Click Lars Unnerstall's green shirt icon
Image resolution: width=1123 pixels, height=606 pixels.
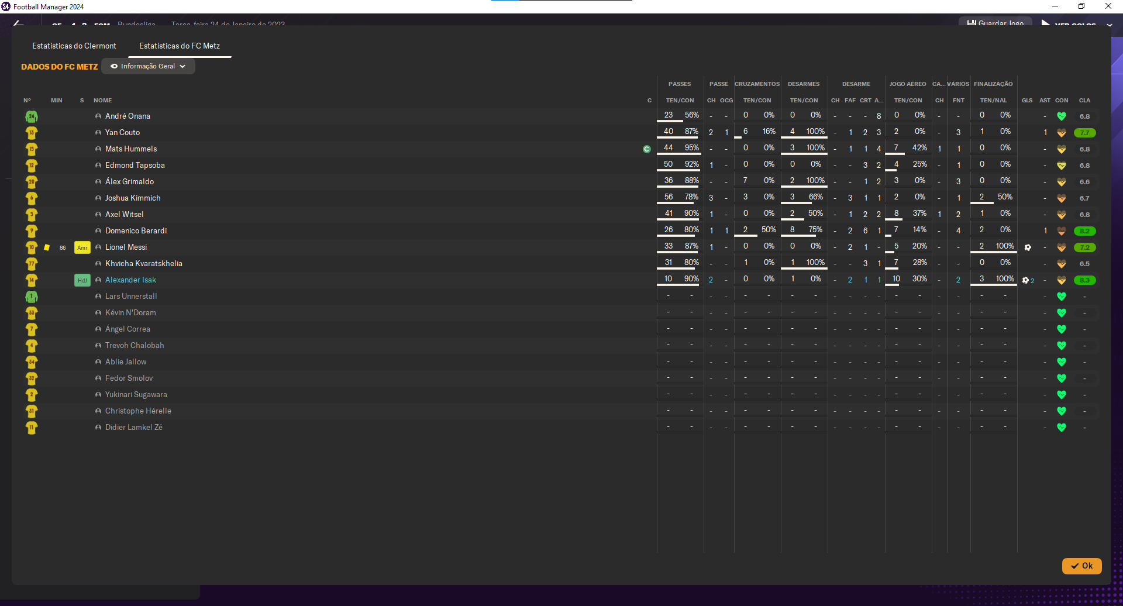tap(32, 297)
